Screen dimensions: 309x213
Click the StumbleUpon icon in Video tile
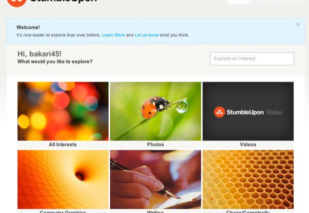point(219,112)
